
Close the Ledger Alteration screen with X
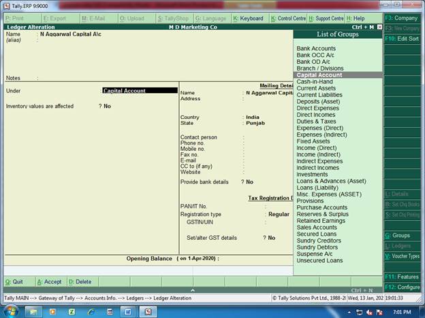point(379,27)
